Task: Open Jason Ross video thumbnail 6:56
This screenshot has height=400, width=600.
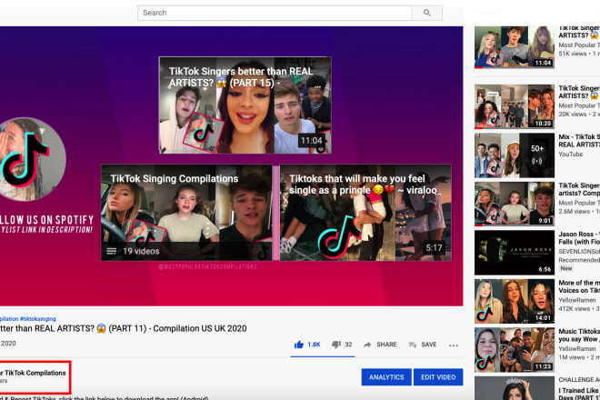Action: pos(515,253)
